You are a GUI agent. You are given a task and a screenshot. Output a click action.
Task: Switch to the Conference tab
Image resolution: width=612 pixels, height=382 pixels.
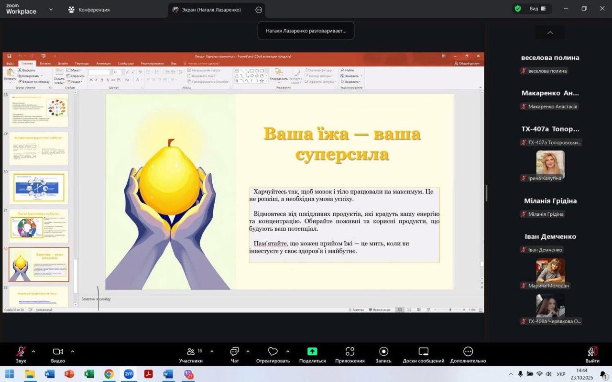point(89,10)
